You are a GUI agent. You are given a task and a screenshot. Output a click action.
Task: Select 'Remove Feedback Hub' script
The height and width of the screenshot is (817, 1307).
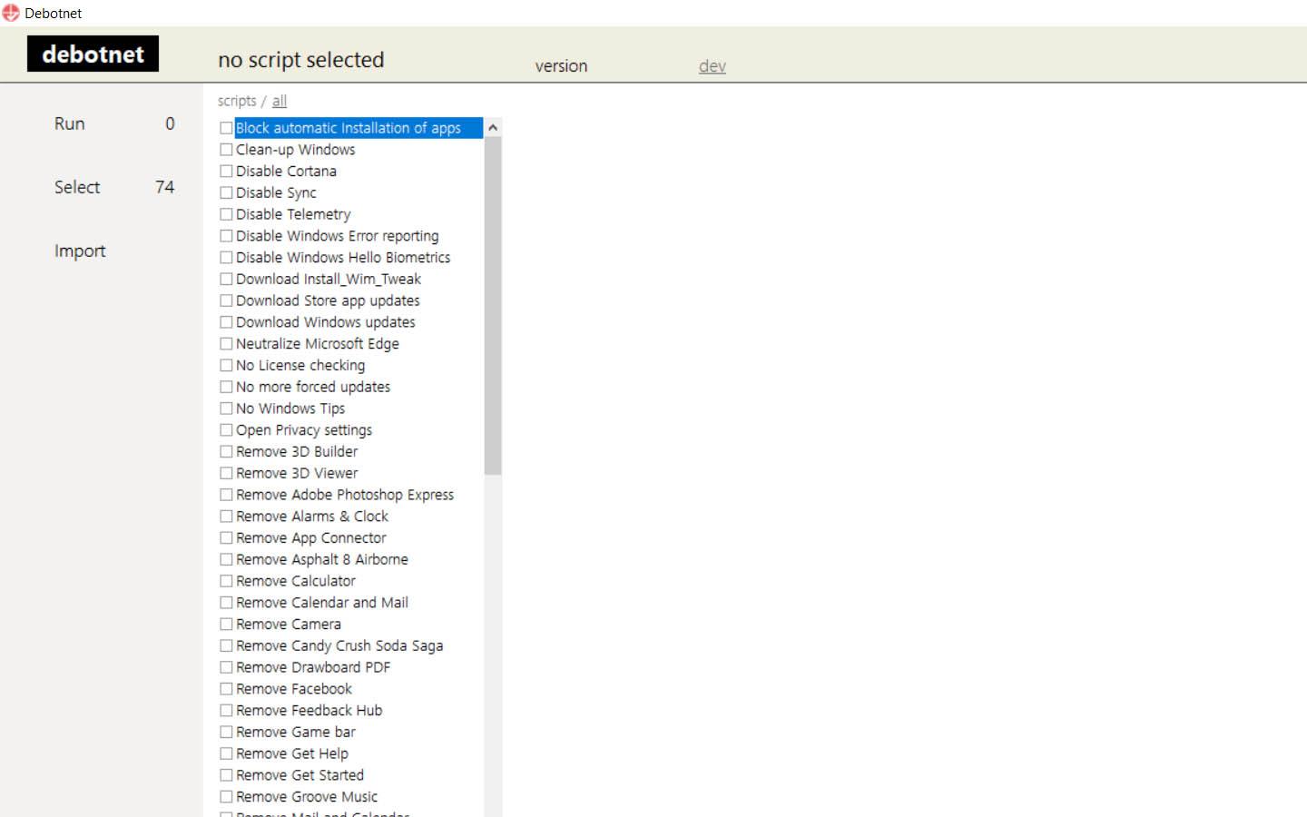point(310,711)
